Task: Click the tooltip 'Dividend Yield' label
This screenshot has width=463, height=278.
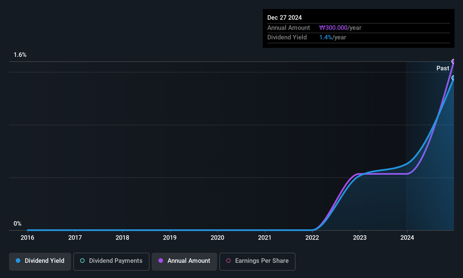Action: pos(287,37)
